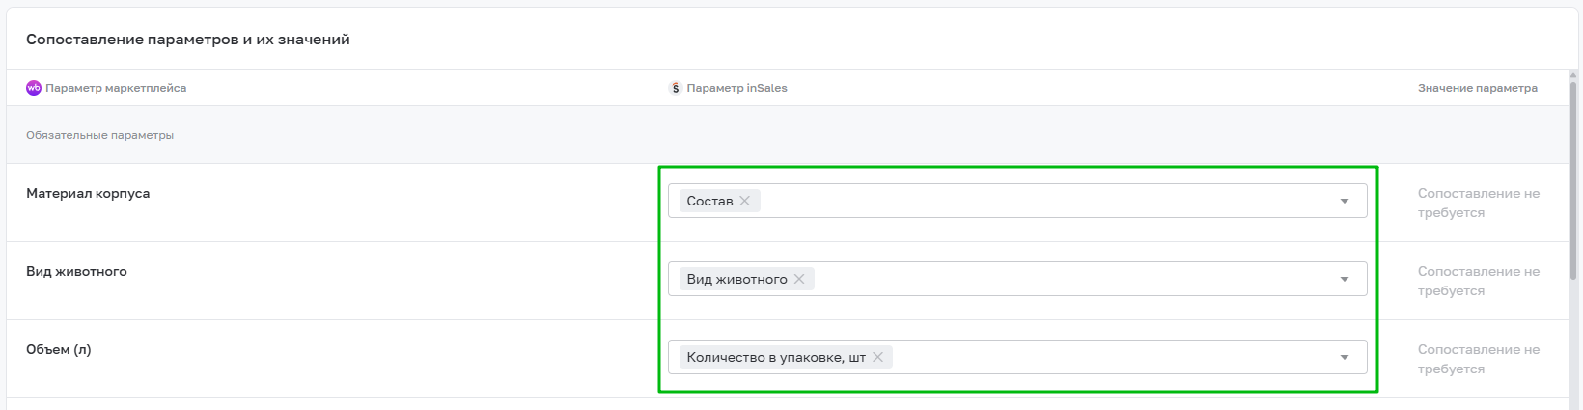Expand dropdown arrow for Объем (л)
Screen dimensions: 1583x410
pos(1344,357)
